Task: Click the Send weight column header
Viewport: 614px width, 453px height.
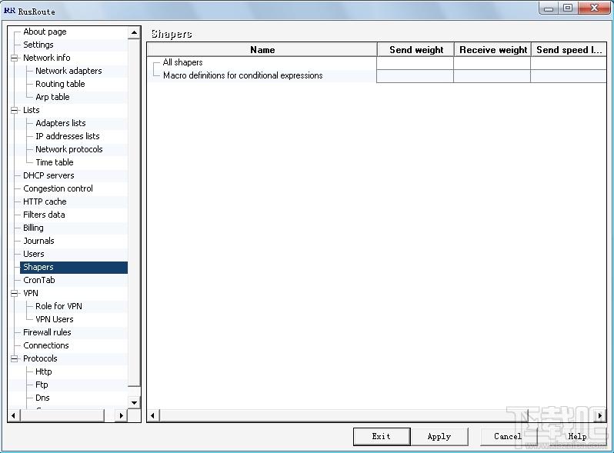Action: 415,50
